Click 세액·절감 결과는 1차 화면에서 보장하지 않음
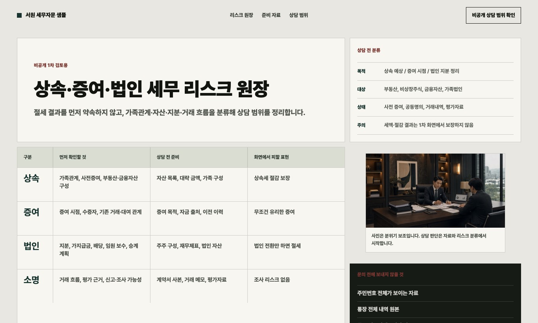 pos(429,125)
